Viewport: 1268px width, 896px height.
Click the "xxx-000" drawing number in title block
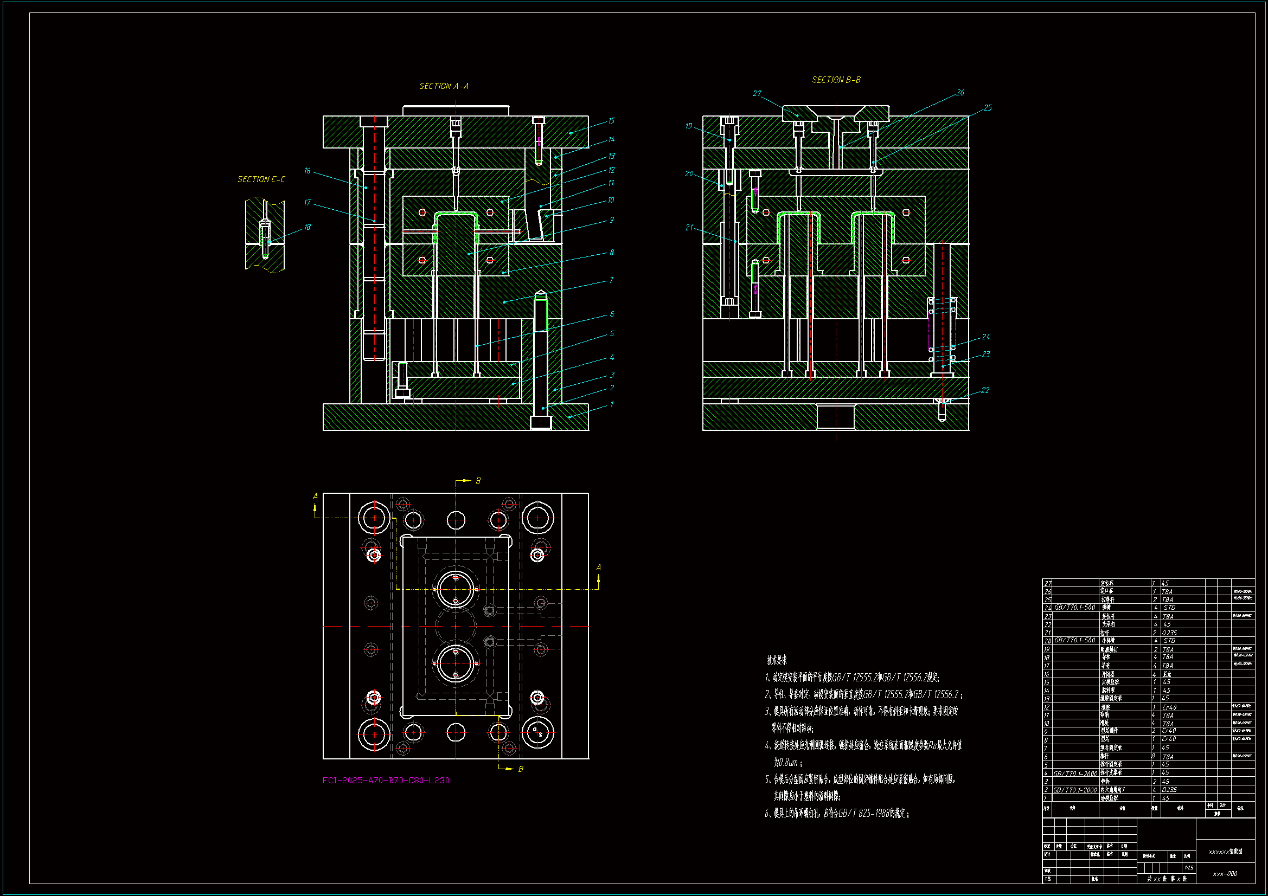[1225, 874]
